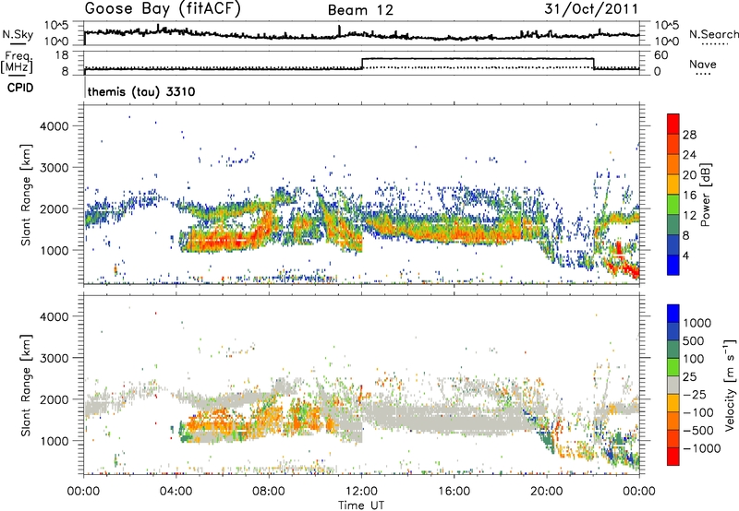The width and height of the screenshot is (739, 511).
Task: Click the date '31/Oct/2011'
Action: point(591,9)
